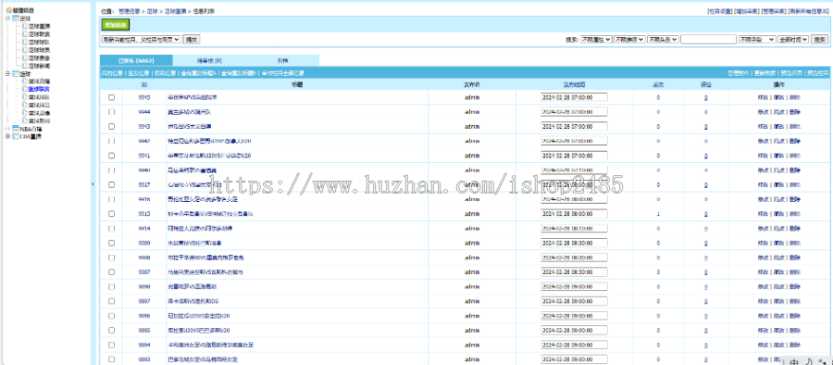Open the [管理采集] link
This screenshot has height=365, width=833.
click(x=774, y=10)
